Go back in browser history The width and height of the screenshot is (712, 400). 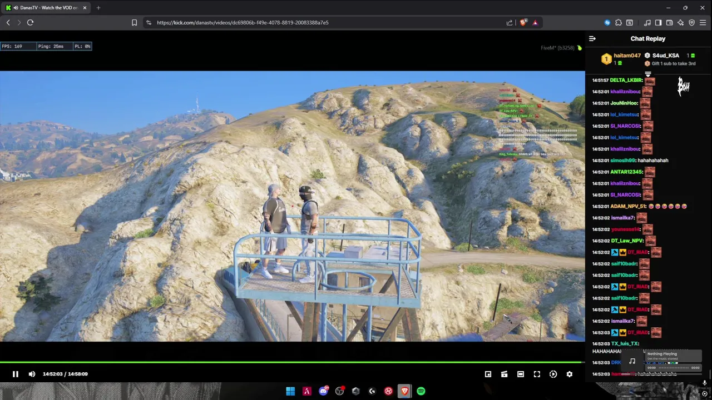[x=8, y=23]
